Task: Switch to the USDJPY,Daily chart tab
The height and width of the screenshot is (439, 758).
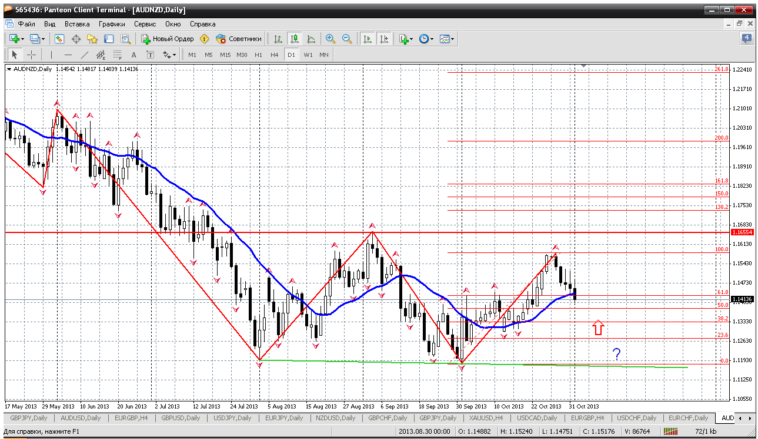Action: 231,418
